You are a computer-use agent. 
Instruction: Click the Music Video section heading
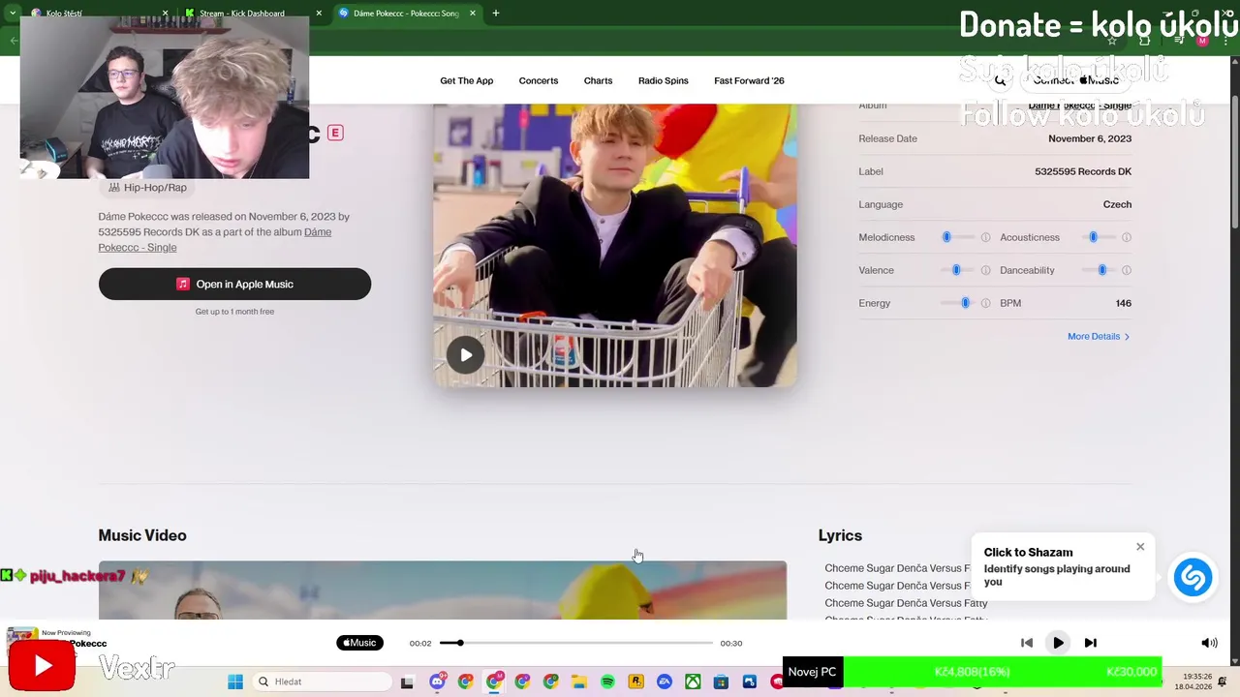(x=142, y=535)
